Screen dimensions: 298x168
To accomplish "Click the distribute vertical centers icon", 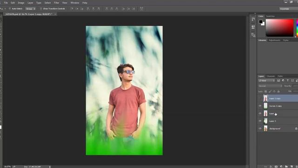I will (x=112, y=9).
